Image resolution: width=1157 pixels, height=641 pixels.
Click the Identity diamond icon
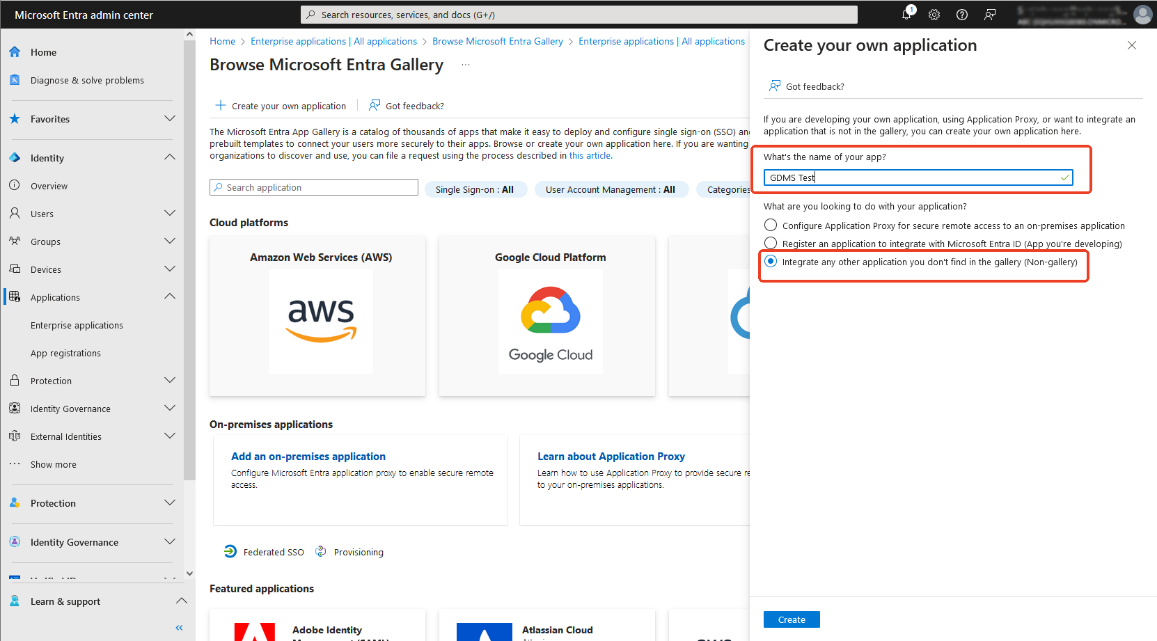pyautogui.click(x=15, y=158)
